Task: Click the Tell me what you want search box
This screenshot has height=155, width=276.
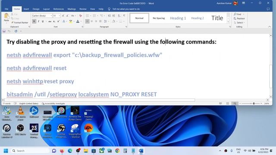Action: coord(126,9)
